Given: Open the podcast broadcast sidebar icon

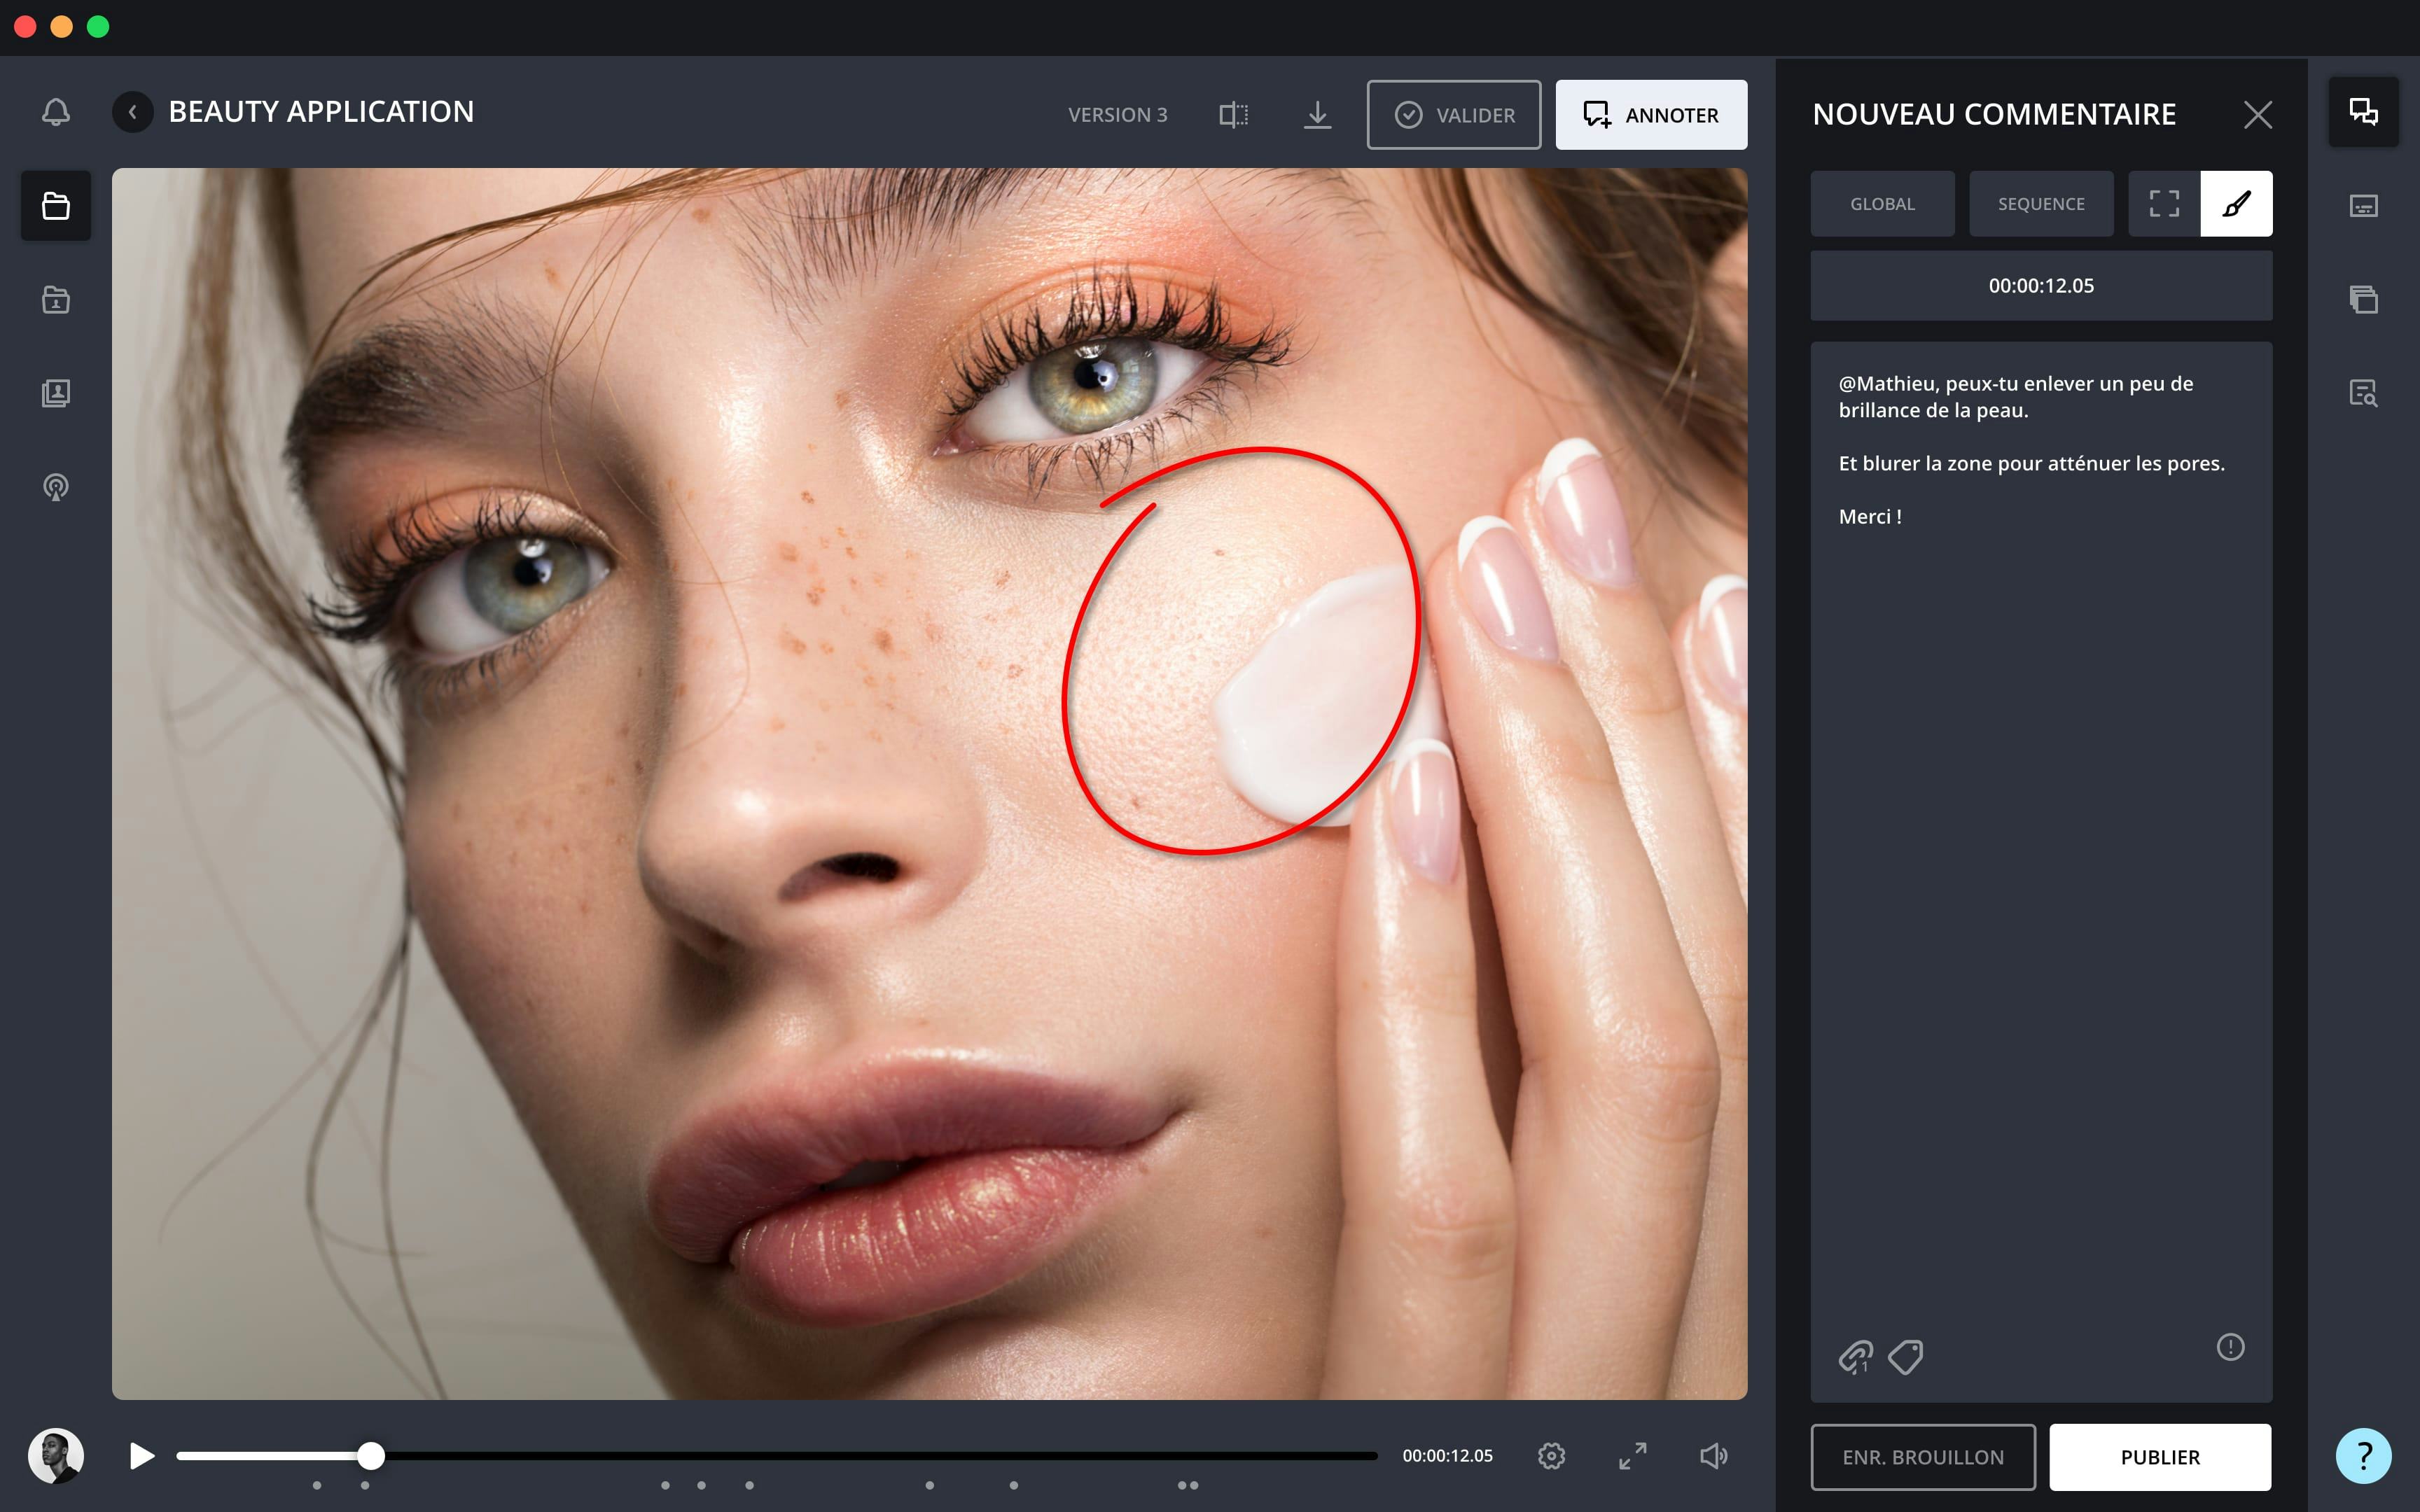Looking at the screenshot, I should 56,487.
